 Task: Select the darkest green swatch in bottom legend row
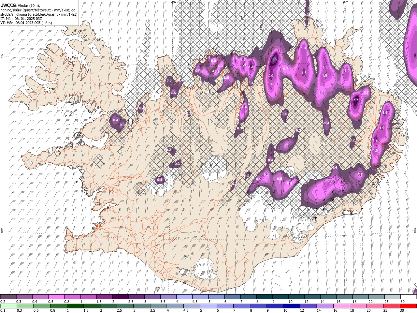(x=75, y=306)
